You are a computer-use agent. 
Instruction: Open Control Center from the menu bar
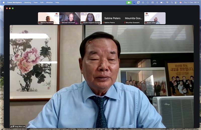point(176,2)
